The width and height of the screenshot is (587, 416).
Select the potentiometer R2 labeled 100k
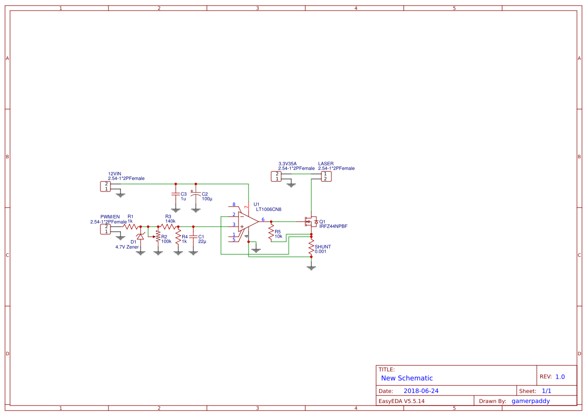(x=158, y=237)
